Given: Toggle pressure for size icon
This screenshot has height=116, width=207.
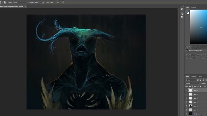Looking at the screenshot, I should [x=63, y=2].
